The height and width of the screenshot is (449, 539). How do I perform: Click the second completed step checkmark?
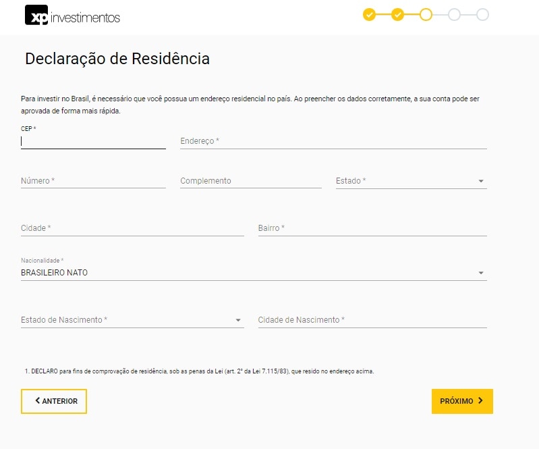(397, 15)
